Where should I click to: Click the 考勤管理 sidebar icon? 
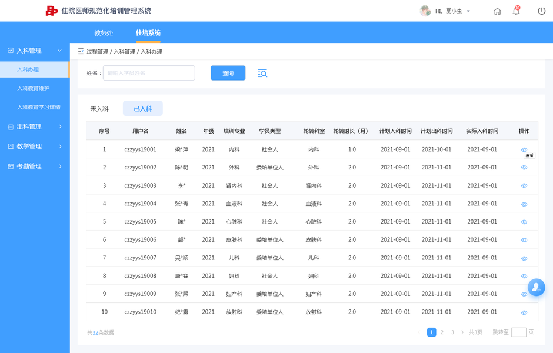11,166
